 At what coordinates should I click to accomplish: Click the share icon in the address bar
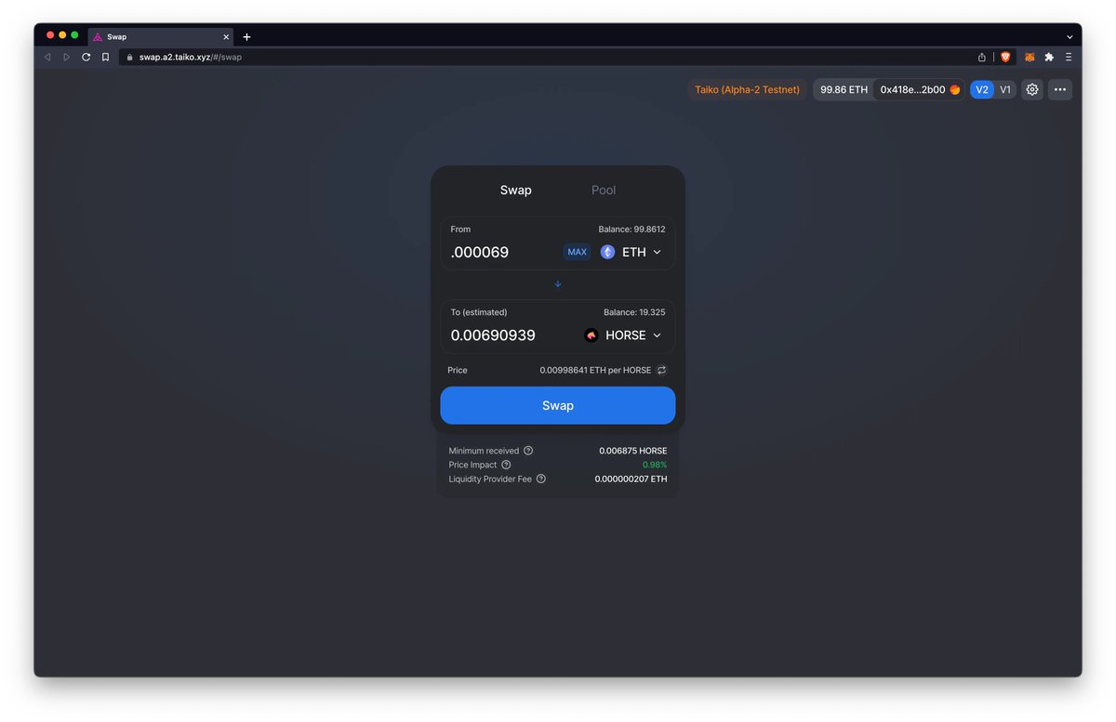click(x=982, y=57)
